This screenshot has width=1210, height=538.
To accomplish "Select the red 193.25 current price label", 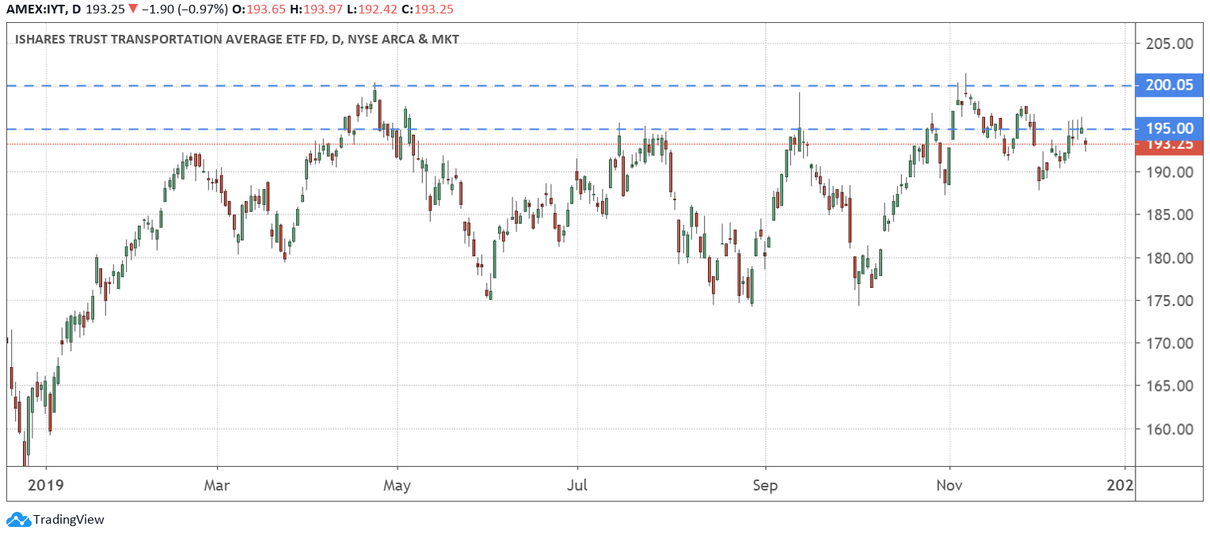I will pyautogui.click(x=1169, y=144).
